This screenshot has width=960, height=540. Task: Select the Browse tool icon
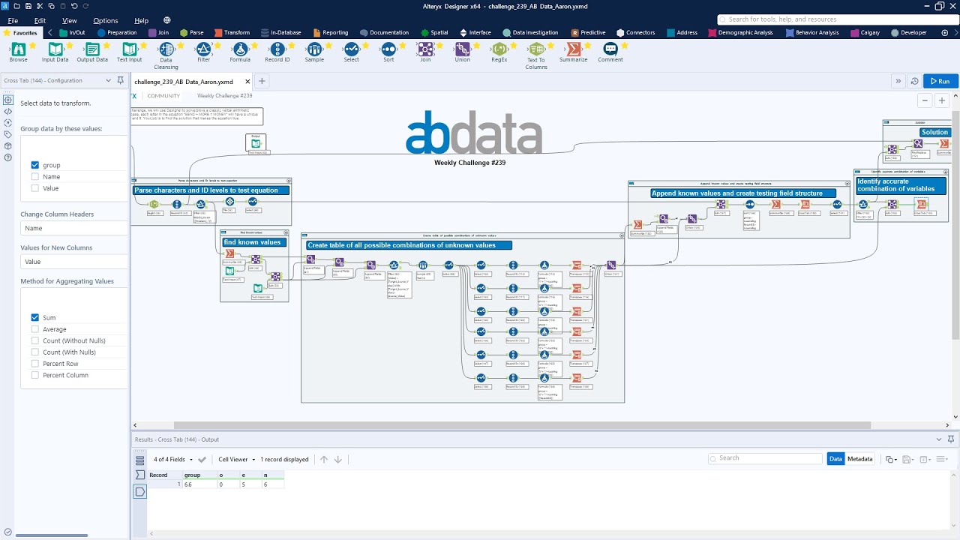click(18, 49)
